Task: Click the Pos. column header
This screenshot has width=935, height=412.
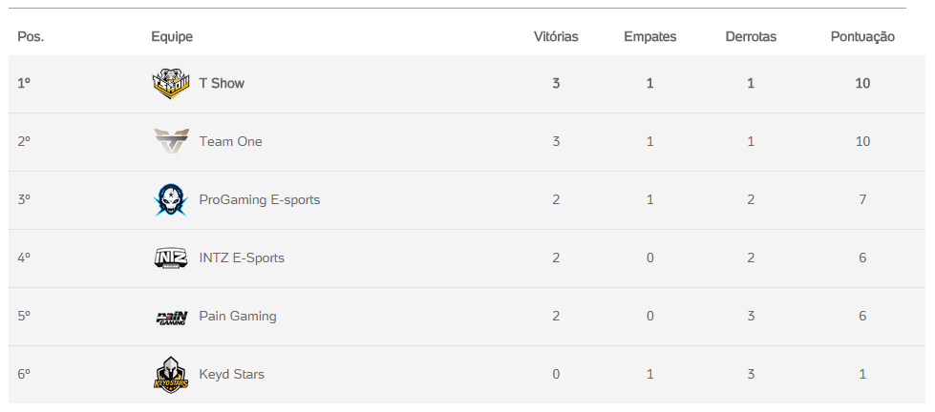Action: pos(31,37)
